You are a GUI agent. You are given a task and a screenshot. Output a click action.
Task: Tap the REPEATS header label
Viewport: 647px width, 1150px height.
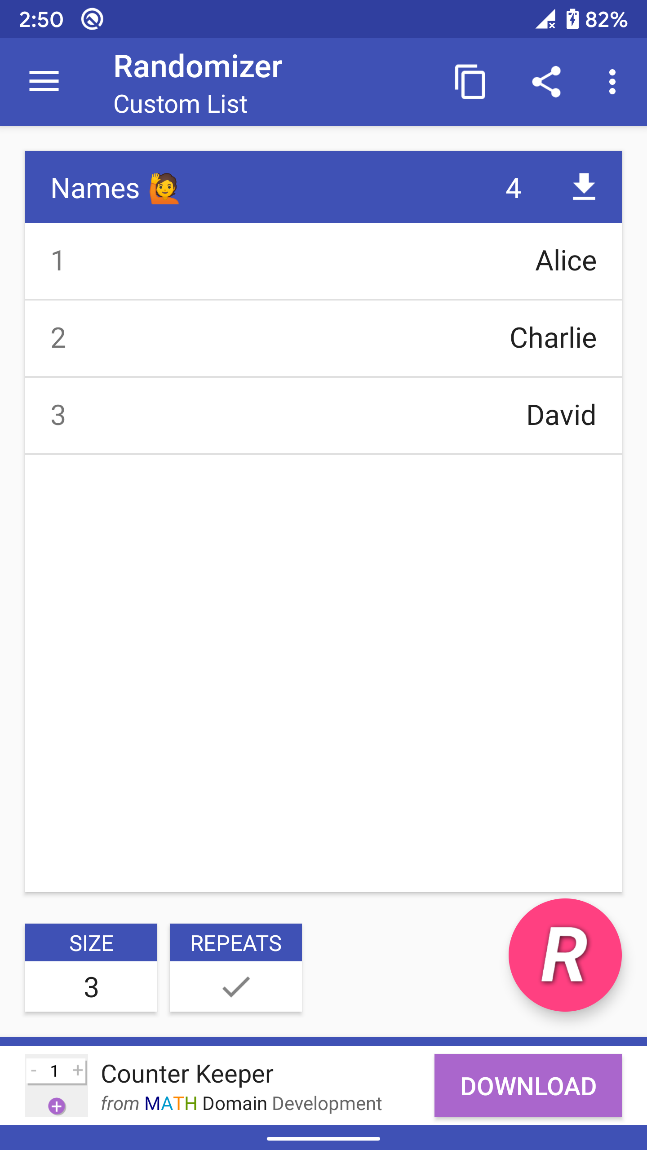[x=236, y=943]
